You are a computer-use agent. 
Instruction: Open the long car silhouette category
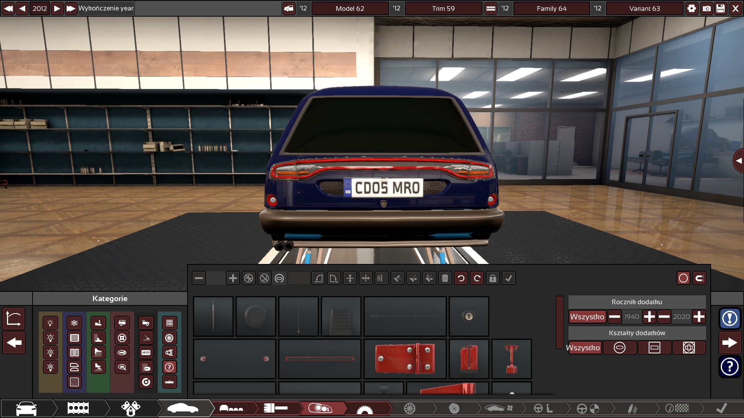tap(169, 382)
